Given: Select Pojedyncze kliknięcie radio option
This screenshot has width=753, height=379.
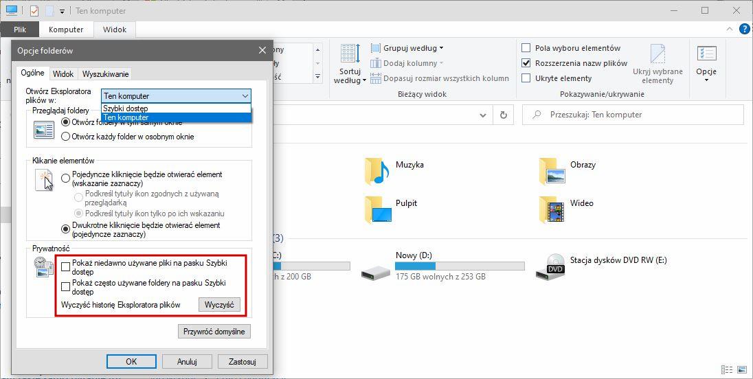Looking at the screenshot, I should coord(66,179).
